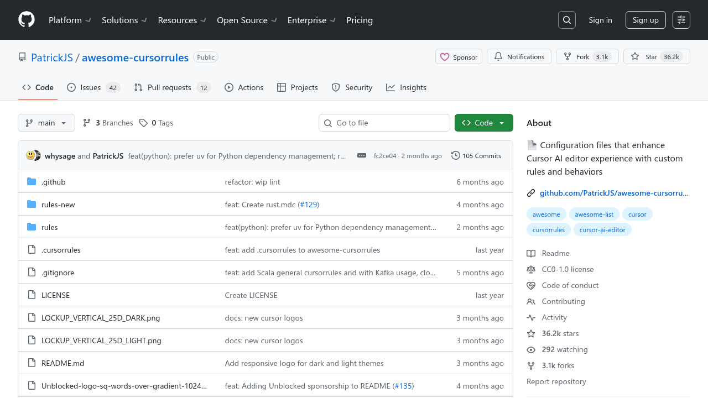Open the search icon in top navigation

pos(566,20)
